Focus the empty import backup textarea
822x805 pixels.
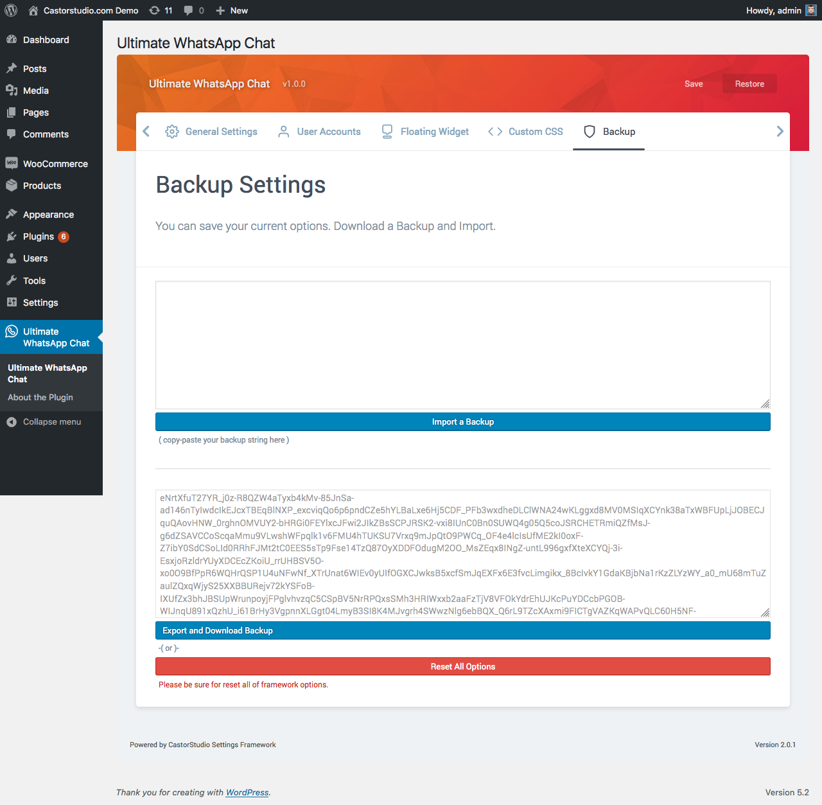[x=463, y=345]
